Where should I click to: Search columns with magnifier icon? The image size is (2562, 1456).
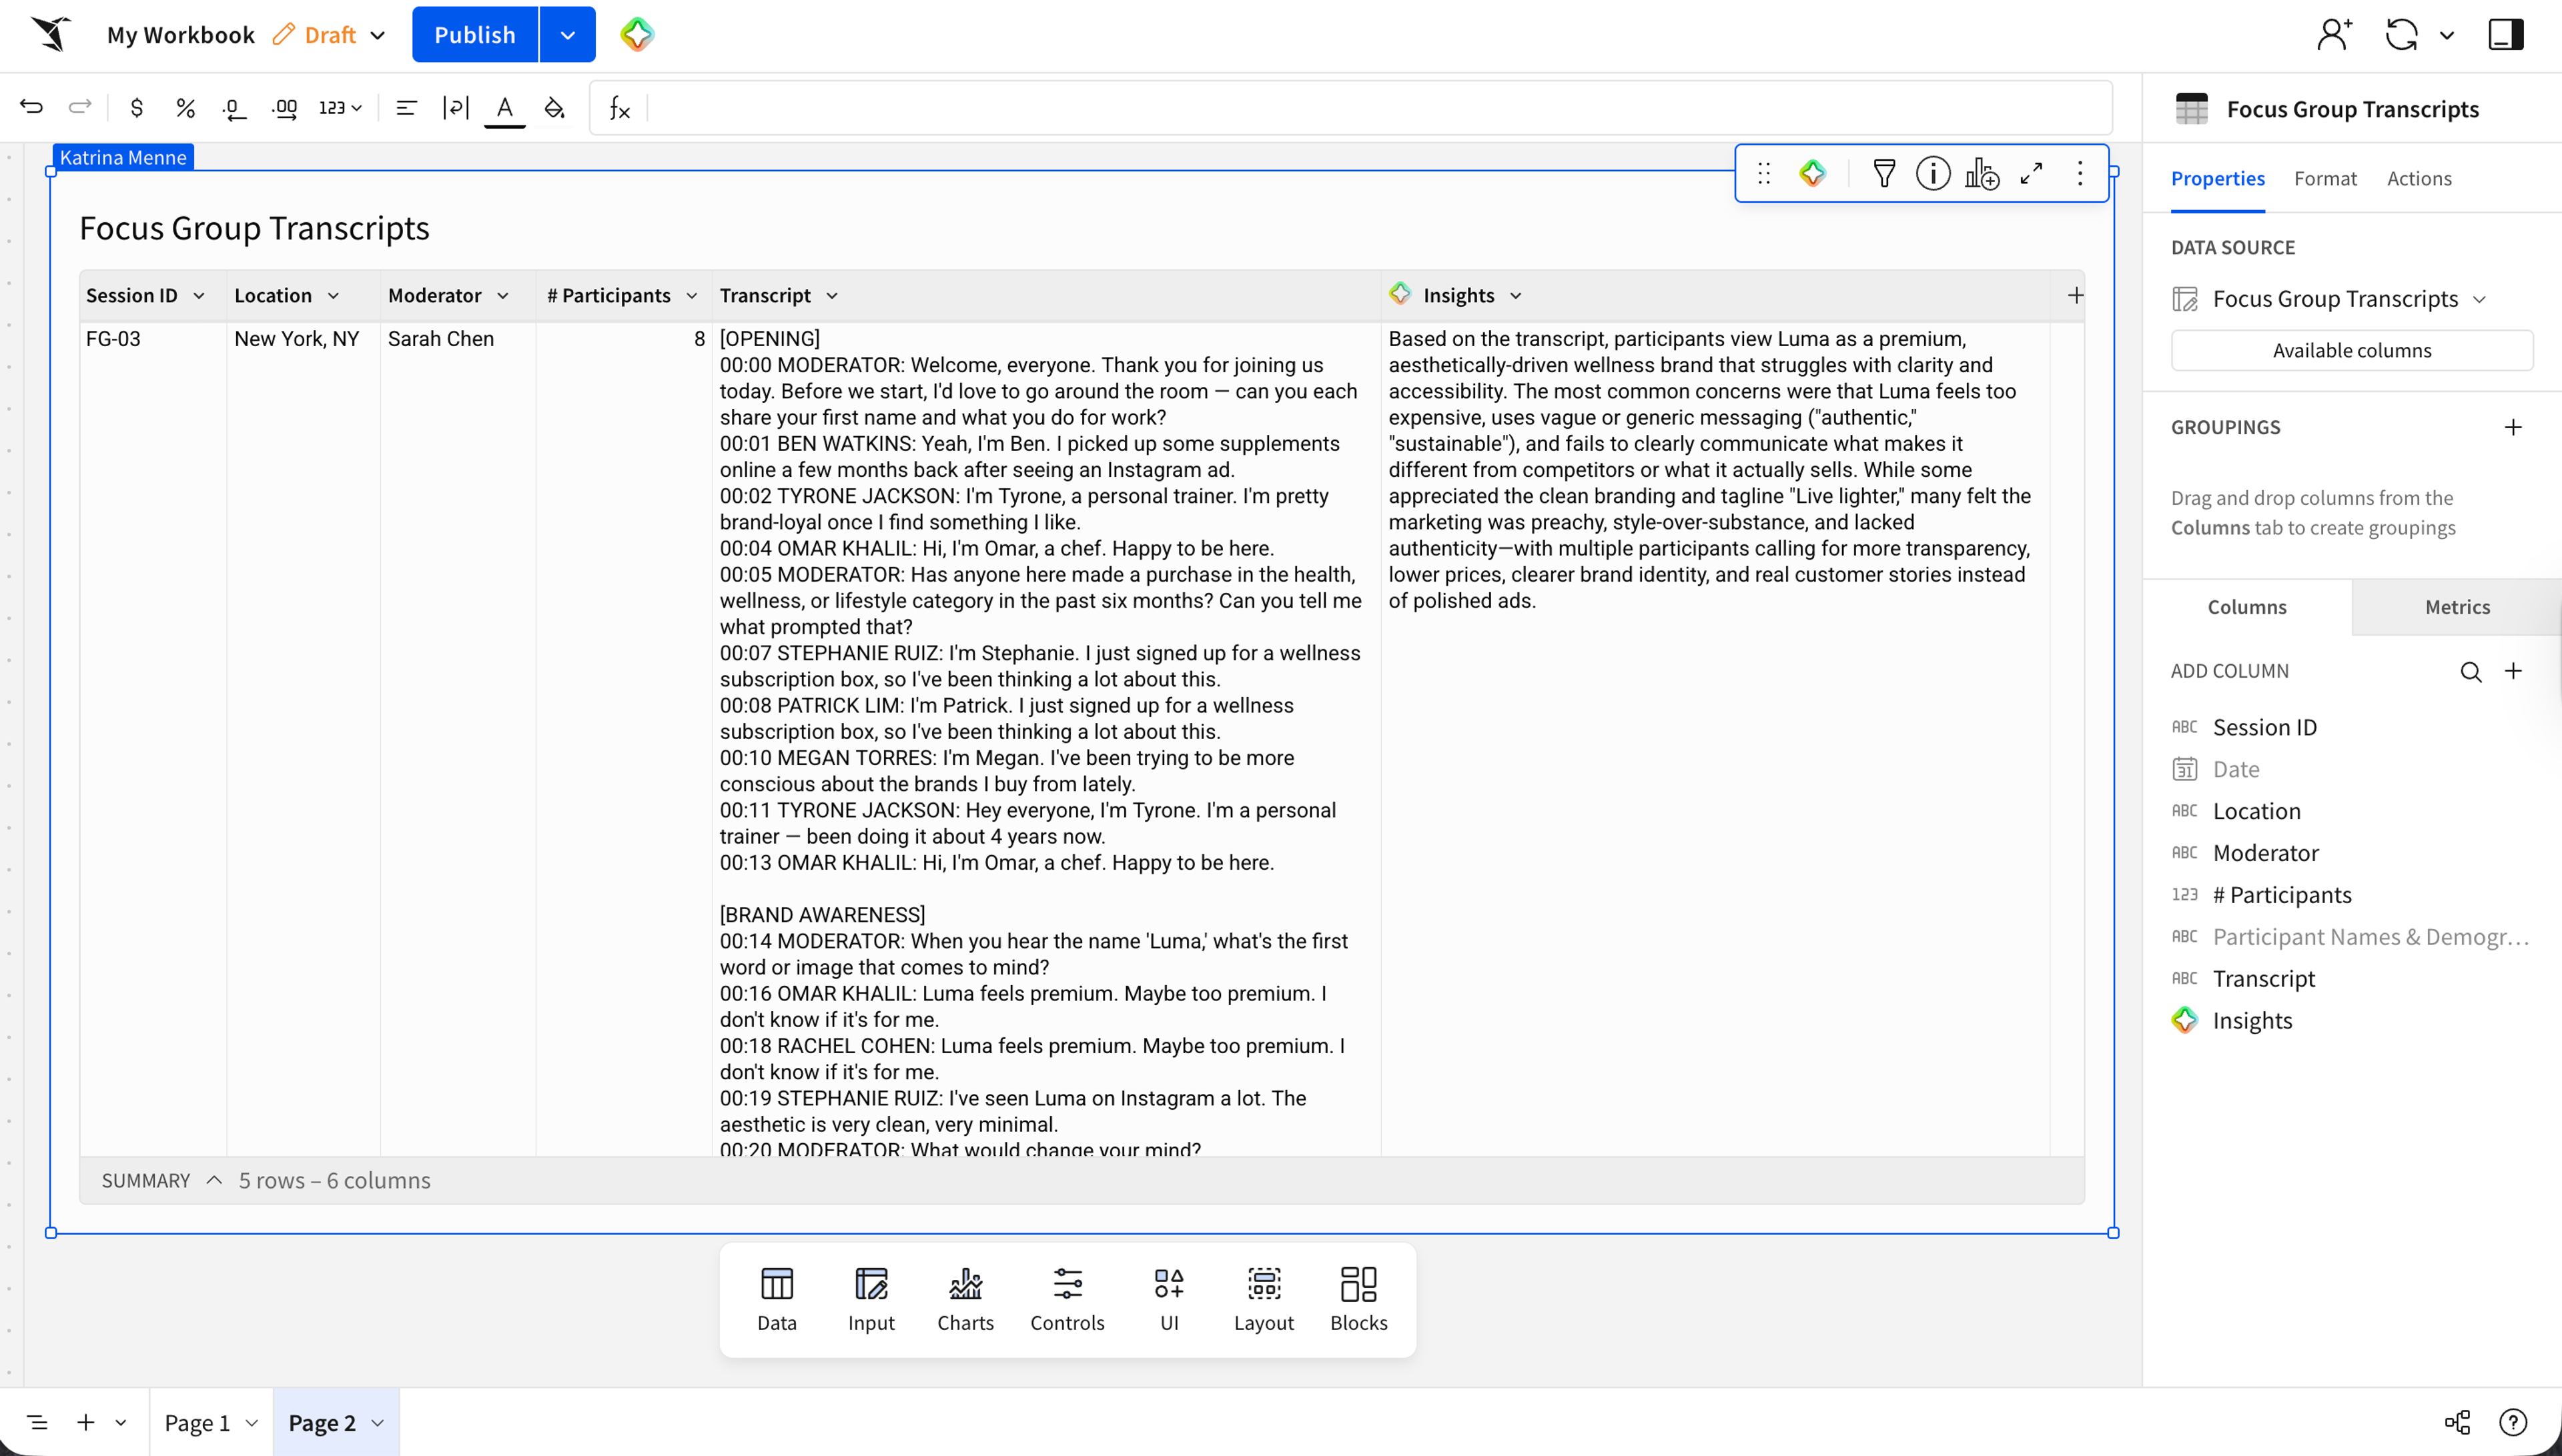click(x=2471, y=671)
